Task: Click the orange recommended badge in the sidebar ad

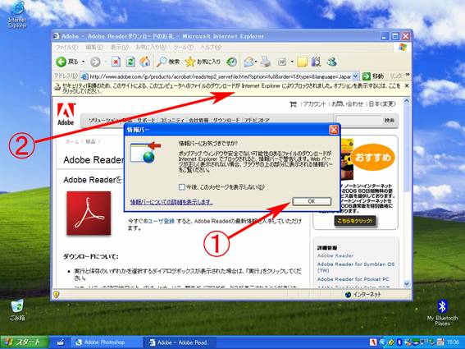Action: point(373,157)
